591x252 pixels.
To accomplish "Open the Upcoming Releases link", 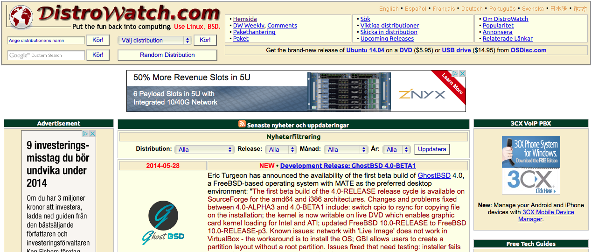I will [387, 39].
